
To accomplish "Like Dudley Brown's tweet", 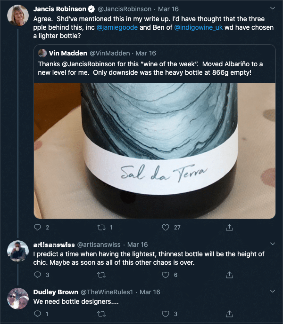I will click(165, 314).
